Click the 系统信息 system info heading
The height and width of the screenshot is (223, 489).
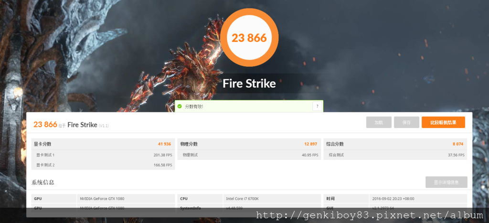(43, 182)
